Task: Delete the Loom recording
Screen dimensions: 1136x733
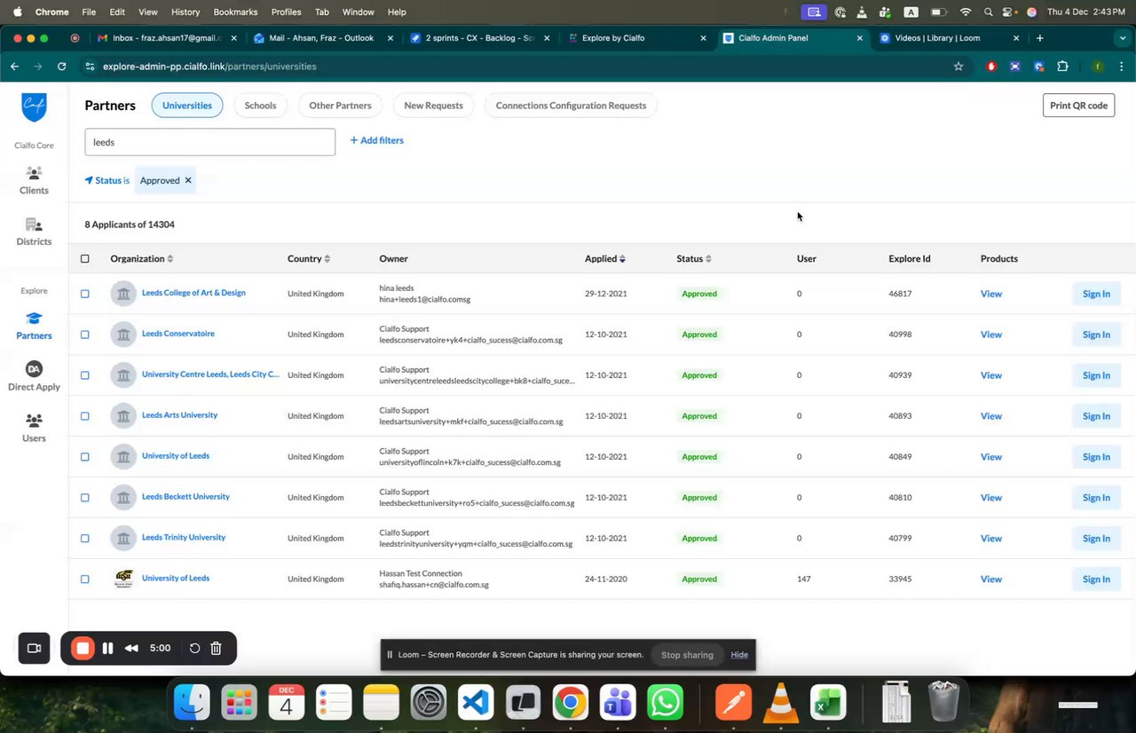Action: click(216, 648)
